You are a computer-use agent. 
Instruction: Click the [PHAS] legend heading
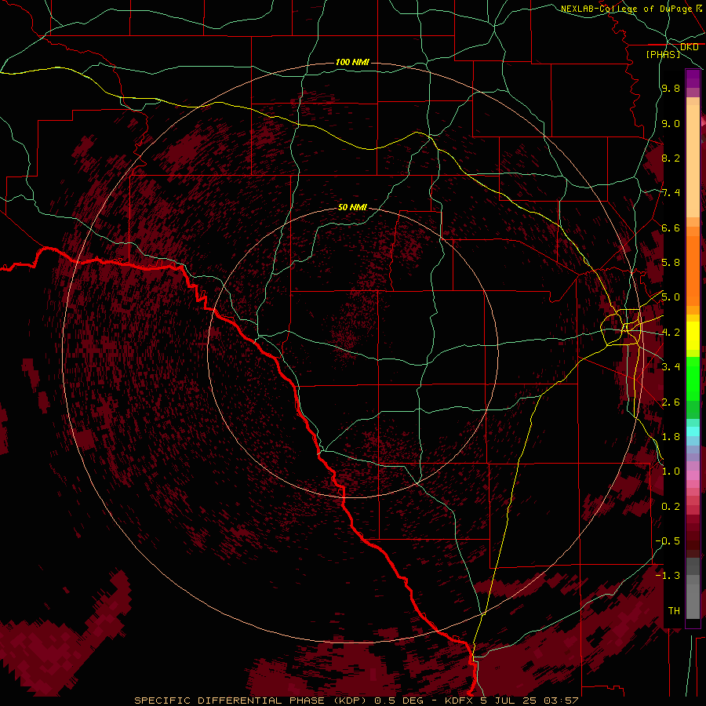coord(663,54)
